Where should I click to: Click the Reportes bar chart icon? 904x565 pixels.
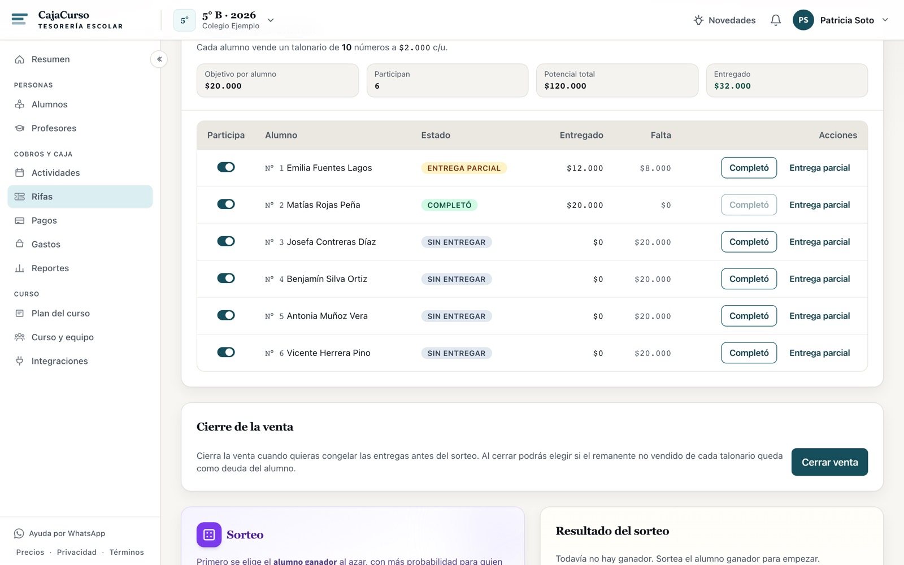[20, 268]
